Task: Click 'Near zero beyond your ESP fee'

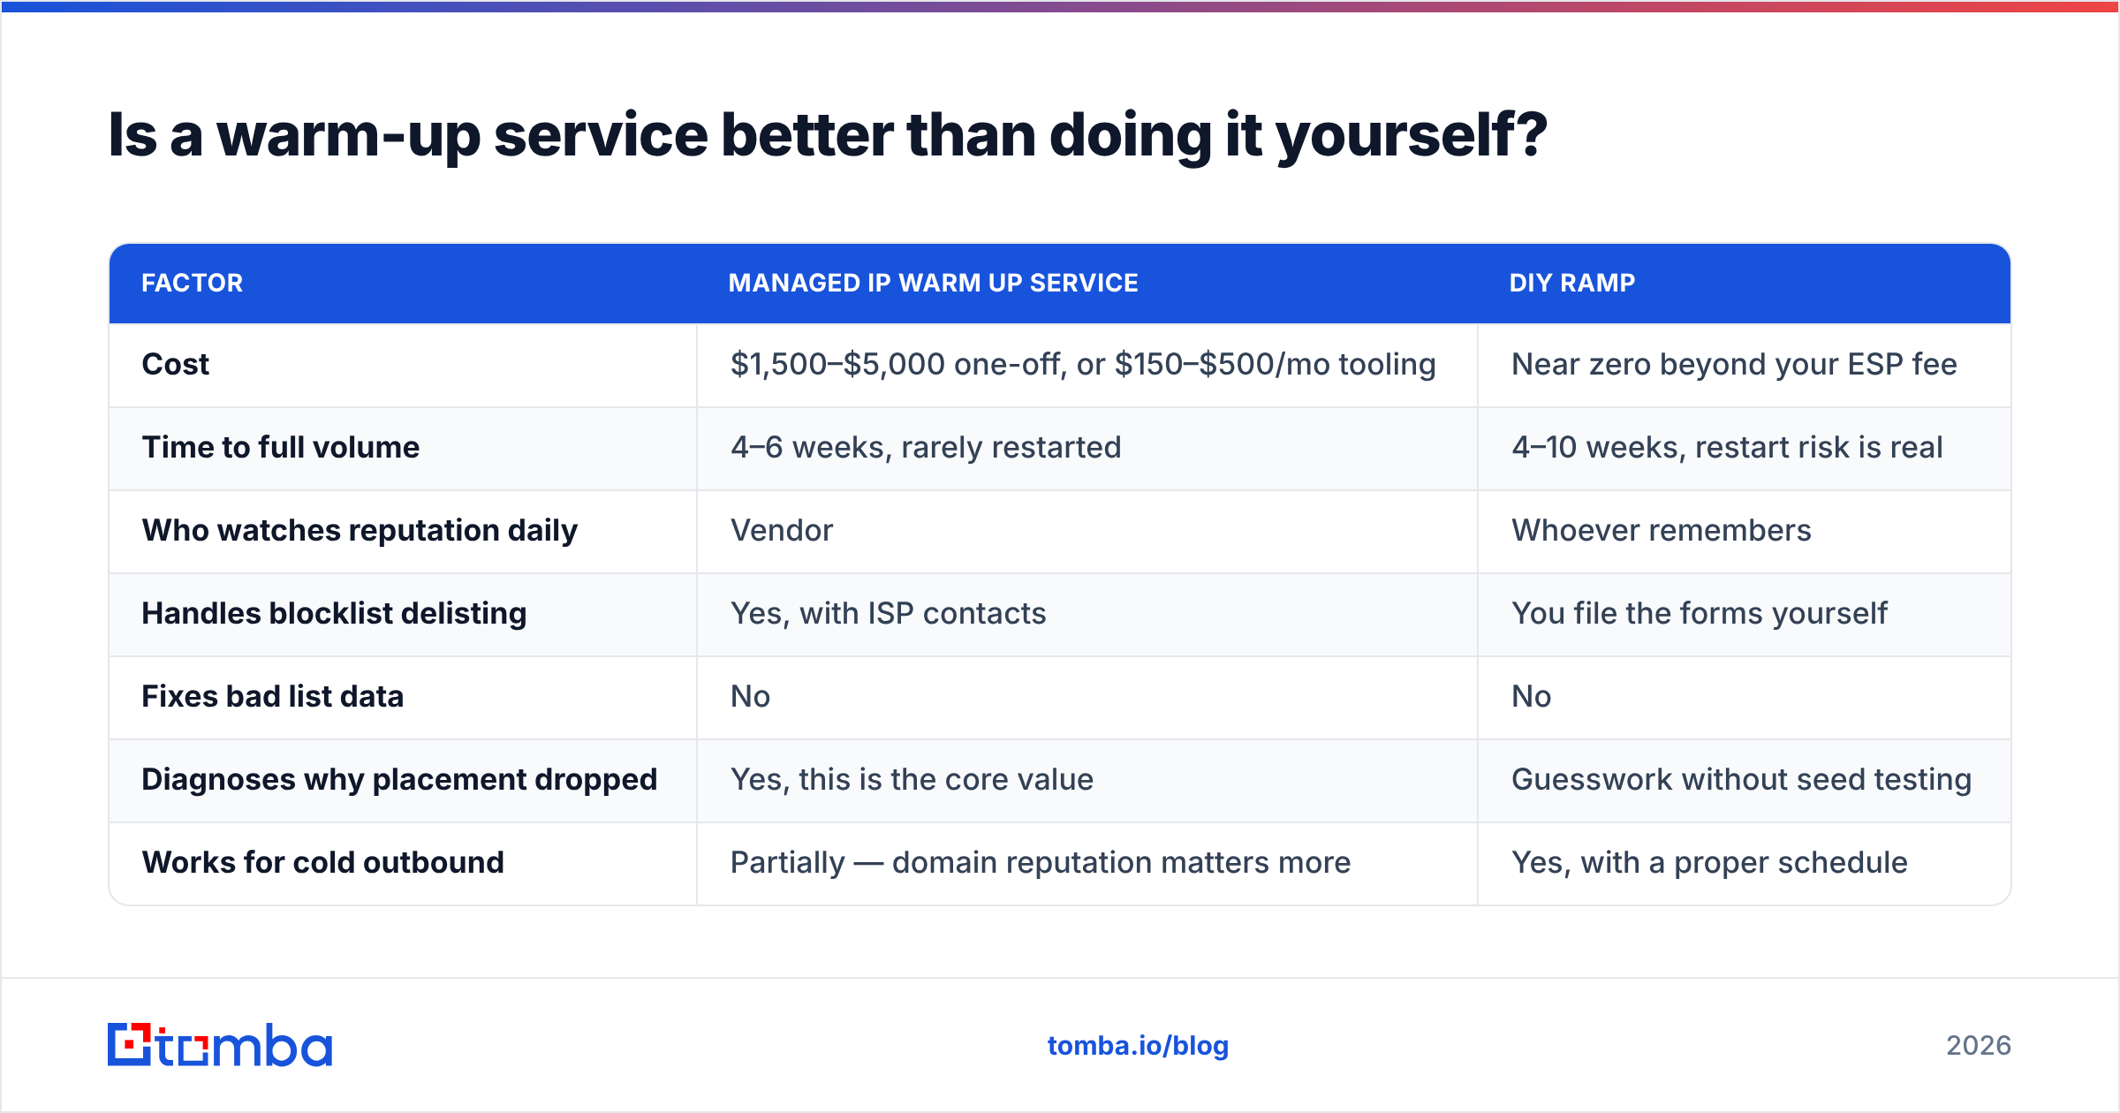Action: tap(1734, 364)
